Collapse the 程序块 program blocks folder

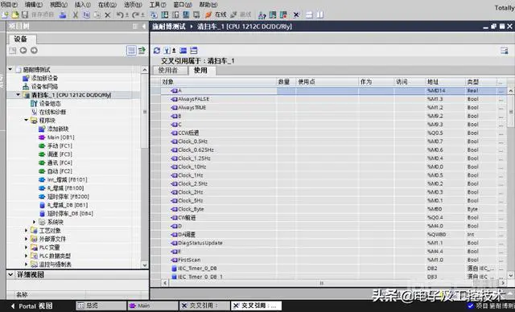click(27, 120)
